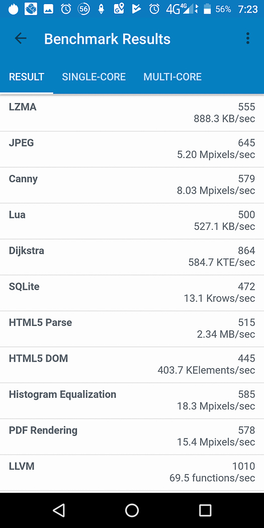Tap the rocket notification icon
264x528 pixels.
click(101, 9)
